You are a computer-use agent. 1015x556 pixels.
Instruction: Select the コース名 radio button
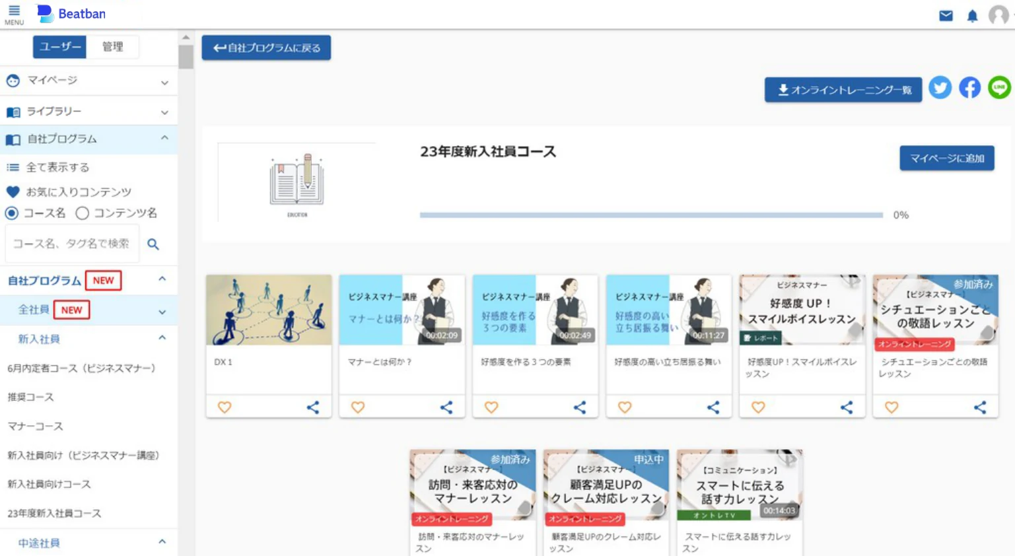[12, 213]
